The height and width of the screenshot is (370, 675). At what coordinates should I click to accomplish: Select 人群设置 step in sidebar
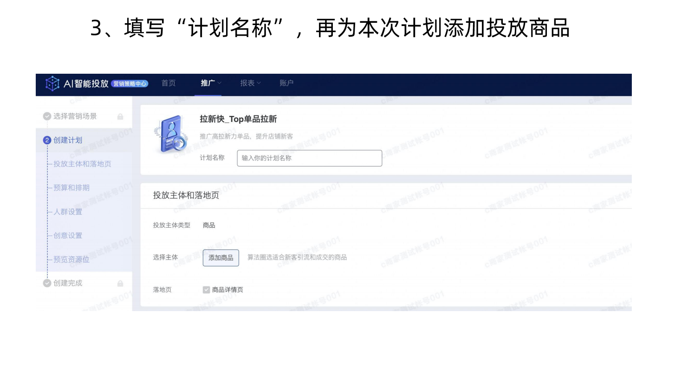pyautogui.click(x=68, y=212)
